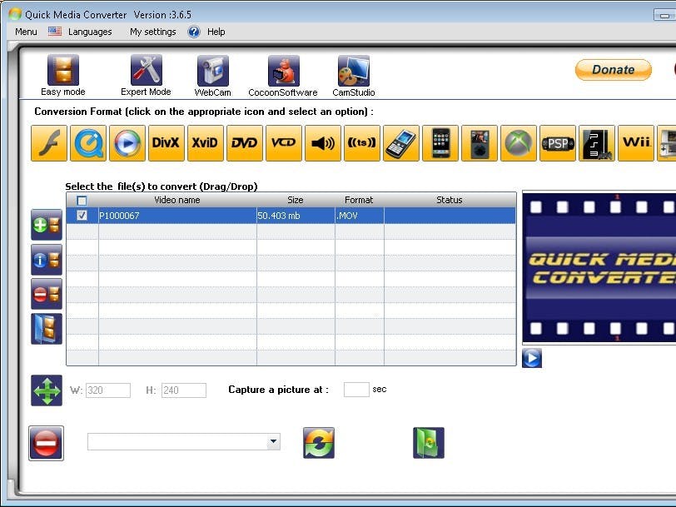The image size is (676, 507).
Task: Open output folder green icon
Action: click(x=429, y=443)
